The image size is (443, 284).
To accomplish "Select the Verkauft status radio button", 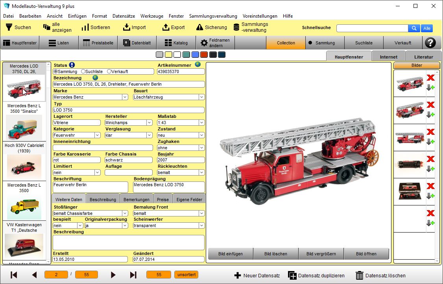I will click(109, 71).
